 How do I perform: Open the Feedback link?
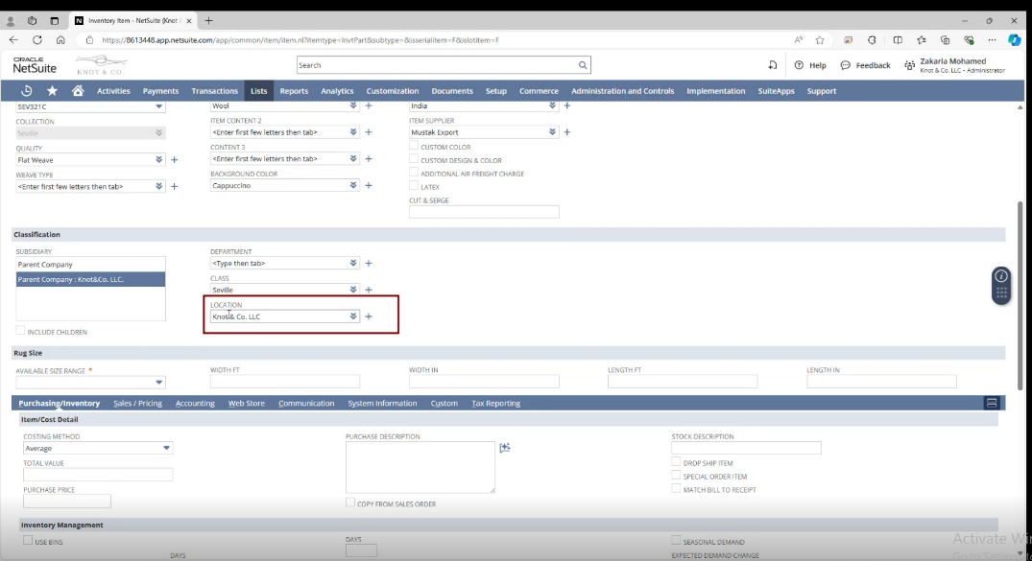(x=866, y=65)
